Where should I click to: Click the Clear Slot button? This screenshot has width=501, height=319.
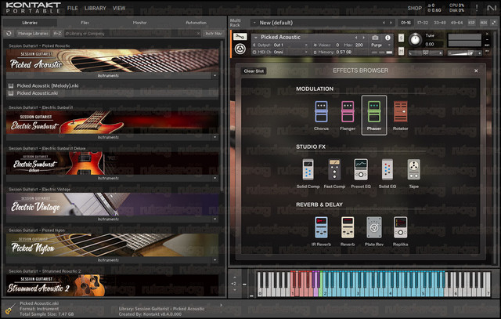coord(254,71)
